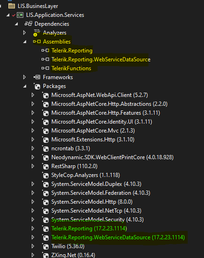
Task: Select the Packages label
Action: coord(54,86)
